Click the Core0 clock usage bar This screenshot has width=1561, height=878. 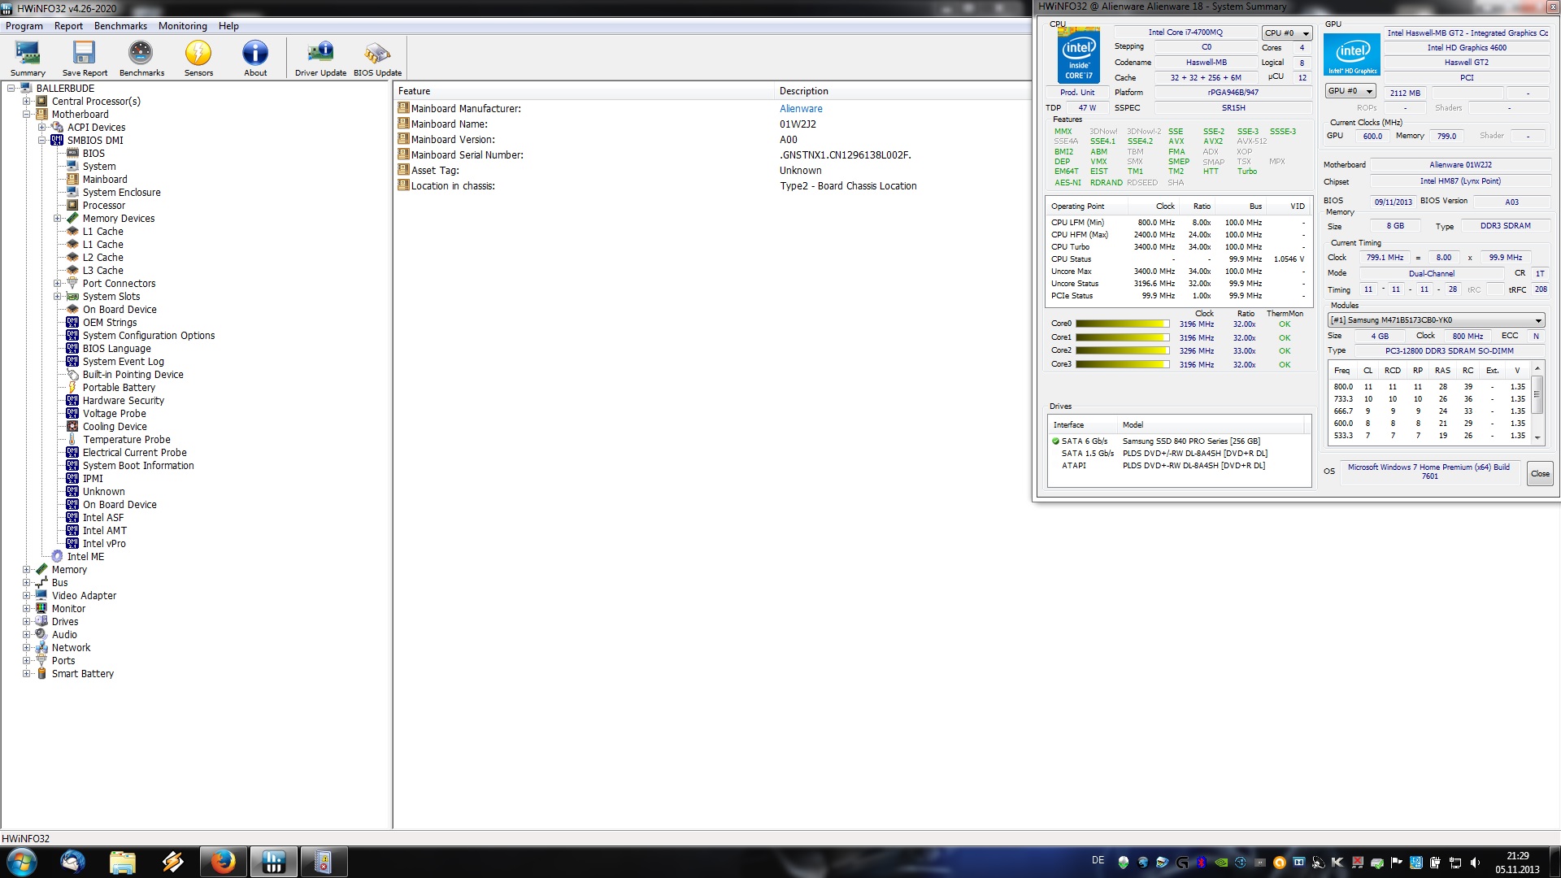coord(1122,324)
